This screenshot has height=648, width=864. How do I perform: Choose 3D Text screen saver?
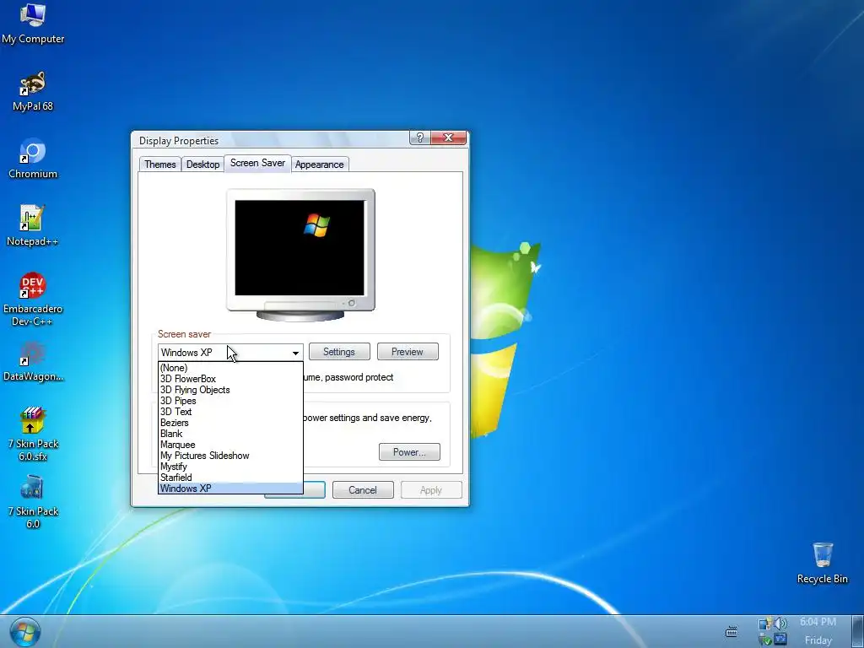click(x=230, y=412)
